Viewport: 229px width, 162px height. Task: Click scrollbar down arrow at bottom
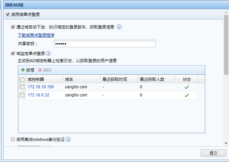[226, 144]
